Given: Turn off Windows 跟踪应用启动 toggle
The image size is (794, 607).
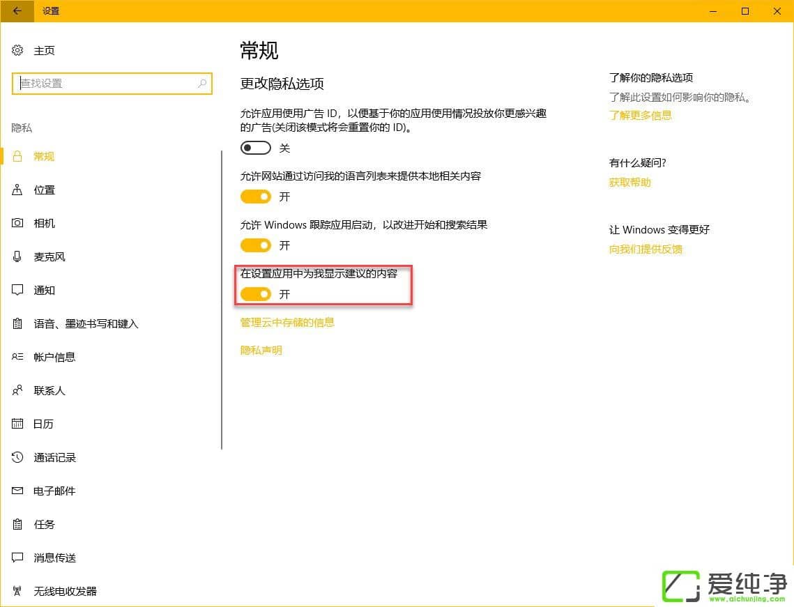Looking at the screenshot, I should 255,245.
